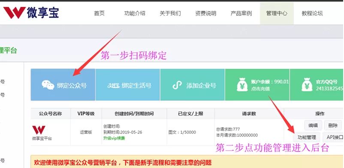This screenshot has width=344, height=168.
Task: Switch to 管理中心 tab
Action: pos(277,13)
